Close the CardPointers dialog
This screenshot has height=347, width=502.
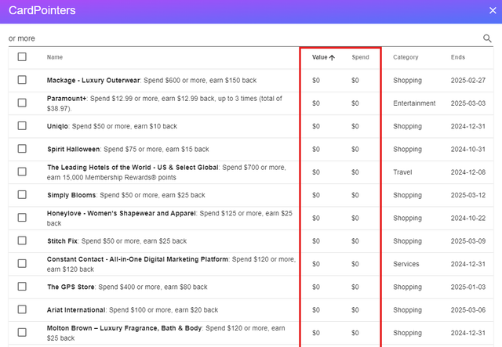[493, 10]
